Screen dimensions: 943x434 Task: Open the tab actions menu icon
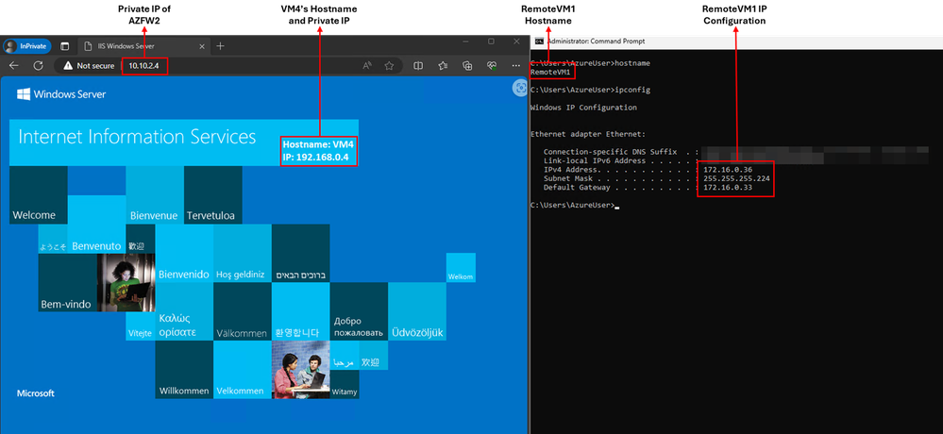pyautogui.click(x=65, y=46)
